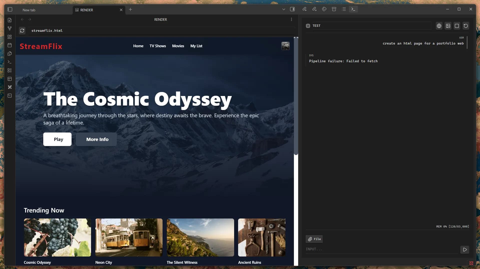Open My List in StreamFlix nav
The width and height of the screenshot is (480, 269).
coord(196,46)
